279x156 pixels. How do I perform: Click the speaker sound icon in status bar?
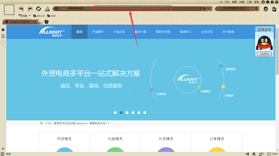pyautogui.click(x=247, y=154)
